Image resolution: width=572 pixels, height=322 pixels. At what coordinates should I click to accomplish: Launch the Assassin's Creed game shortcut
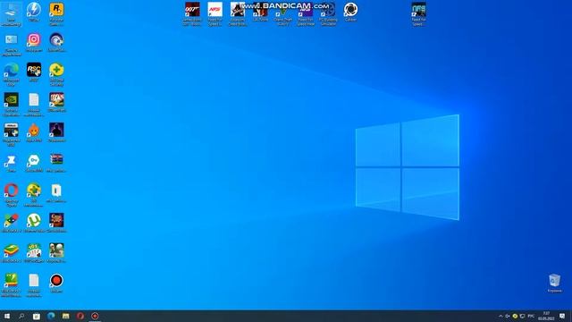point(238,14)
